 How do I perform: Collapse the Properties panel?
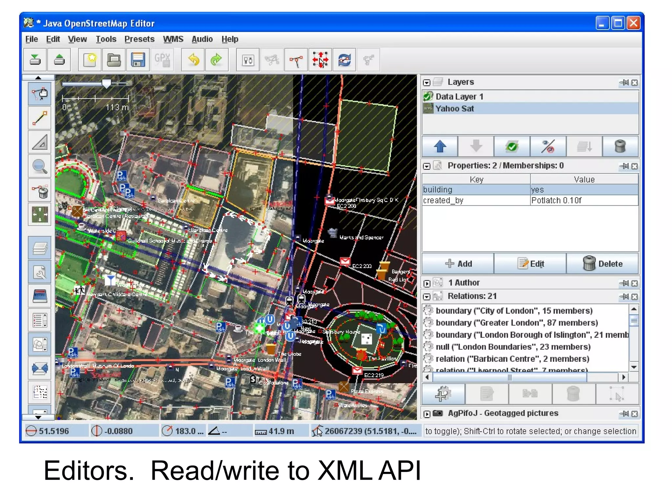427,166
